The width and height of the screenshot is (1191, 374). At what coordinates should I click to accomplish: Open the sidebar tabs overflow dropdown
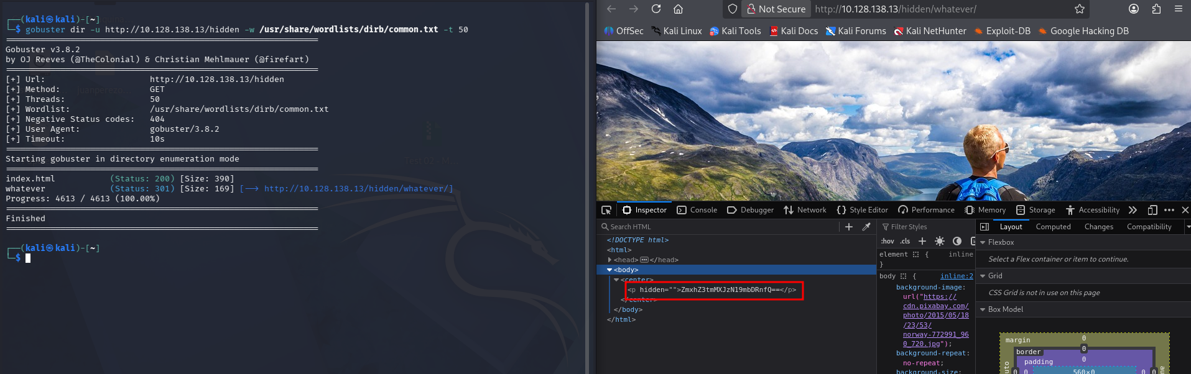(1187, 227)
